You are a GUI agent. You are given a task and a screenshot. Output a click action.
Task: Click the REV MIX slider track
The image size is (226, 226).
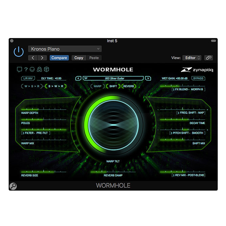click(182, 171)
